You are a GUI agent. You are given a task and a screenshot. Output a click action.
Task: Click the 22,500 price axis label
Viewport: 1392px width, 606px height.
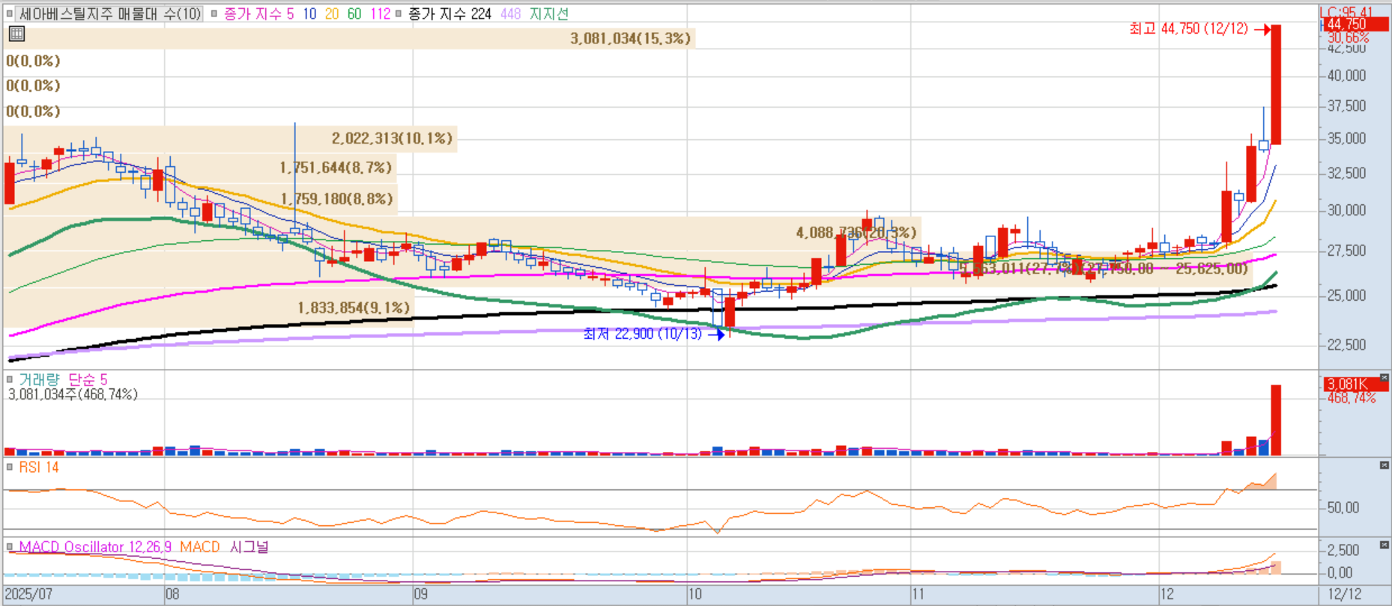(1346, 345)
